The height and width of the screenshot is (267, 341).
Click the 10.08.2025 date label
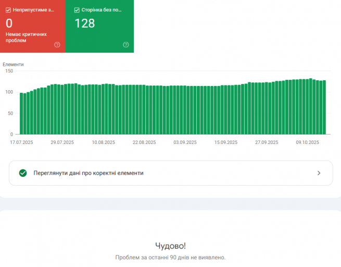point(103,142)
